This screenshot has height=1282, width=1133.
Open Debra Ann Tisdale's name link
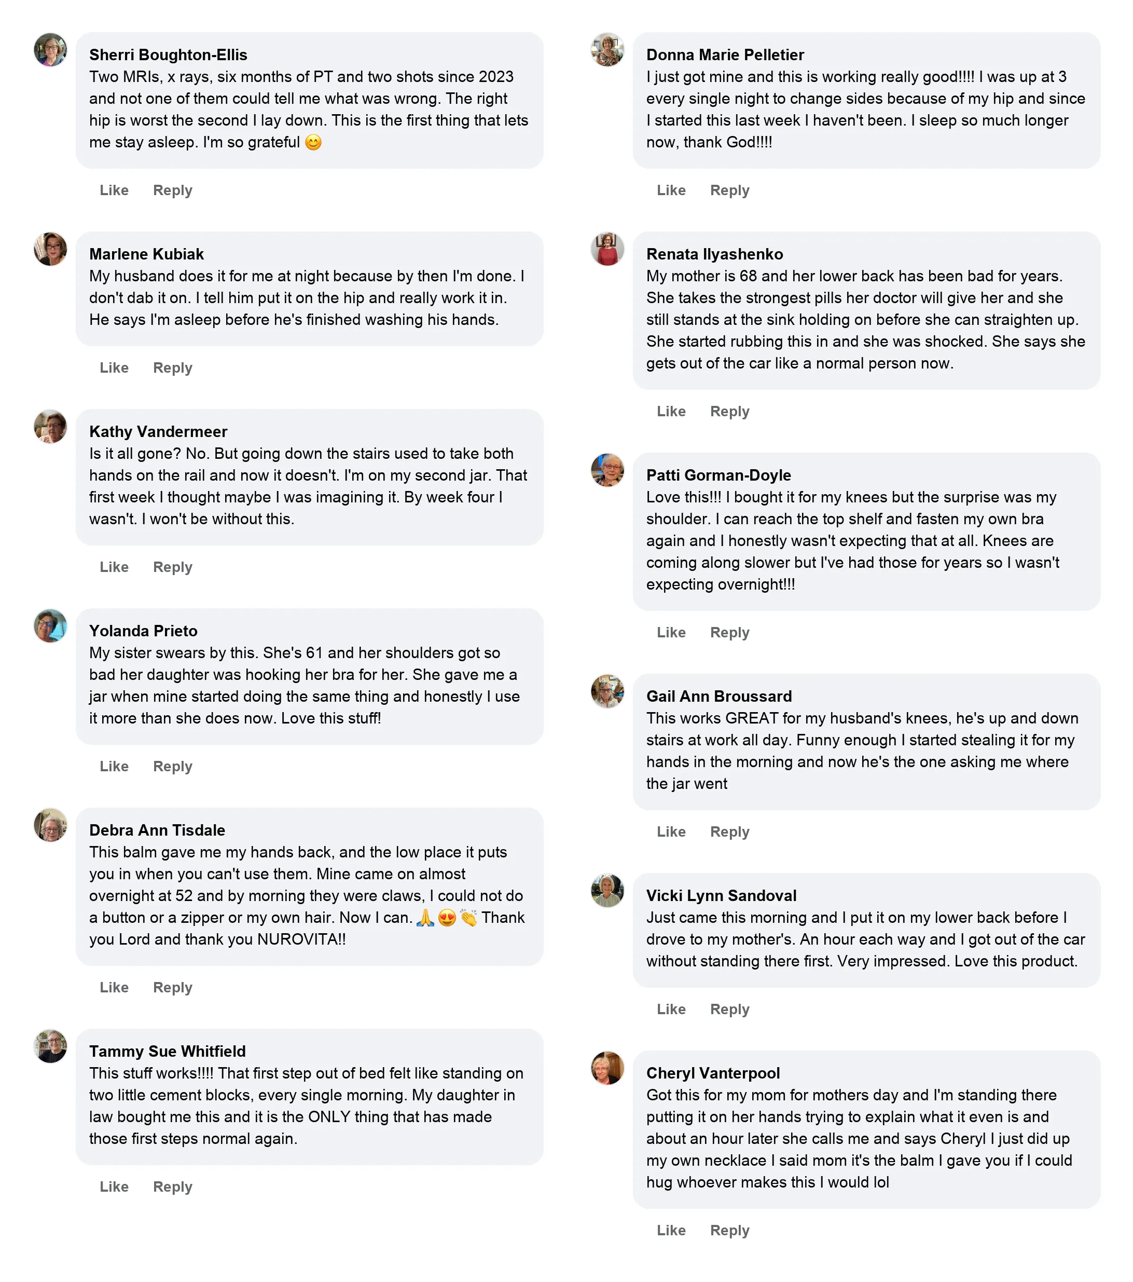tap(157, 830)
